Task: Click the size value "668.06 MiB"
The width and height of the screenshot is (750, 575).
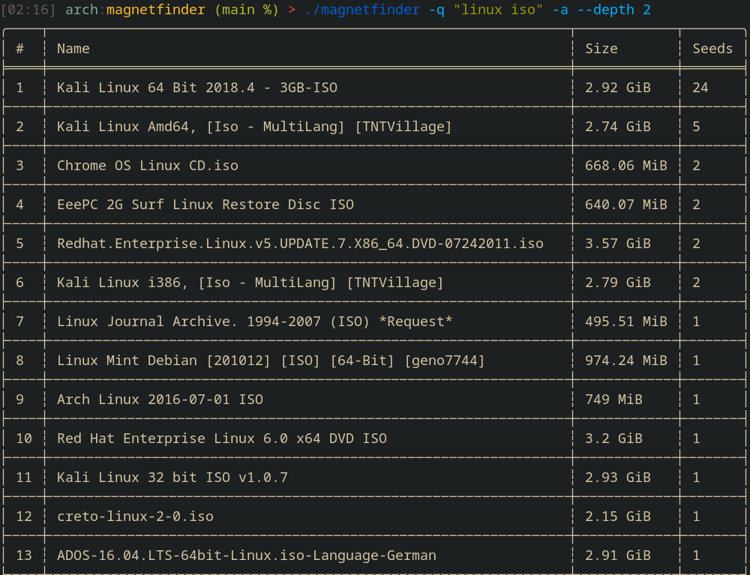Action: coord(625,166)
